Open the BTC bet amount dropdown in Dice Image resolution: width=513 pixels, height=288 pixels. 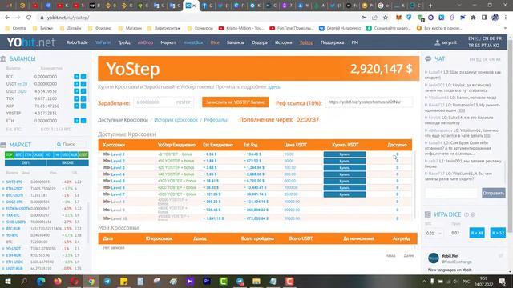[434, 233]
